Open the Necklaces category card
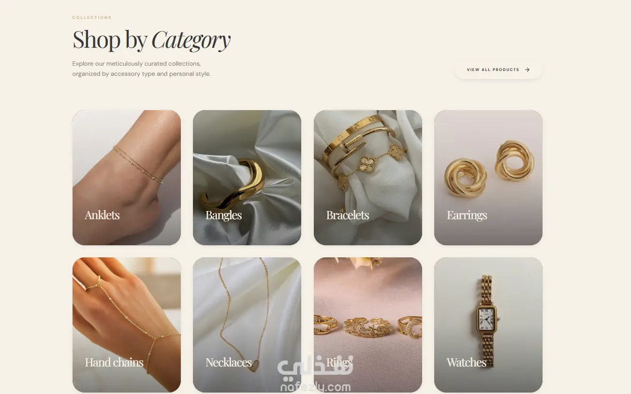631x394 pixels. click(x=247, y=325)
